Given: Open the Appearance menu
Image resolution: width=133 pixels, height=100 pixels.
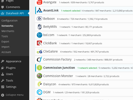Looking at the screenshot, I should 14,61.
